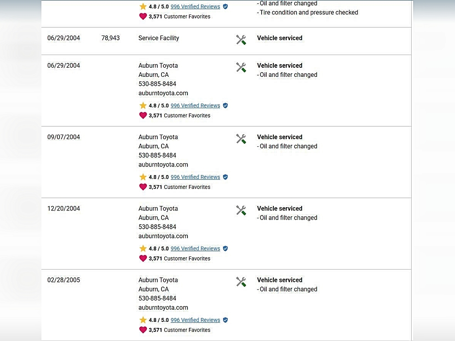Click the Auburn Toyota name in the 02/28/2005 entry
The image size is (455, 341).
point(158,280)
